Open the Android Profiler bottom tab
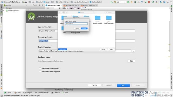Screen dimensions: 173x97 (42, 93)
